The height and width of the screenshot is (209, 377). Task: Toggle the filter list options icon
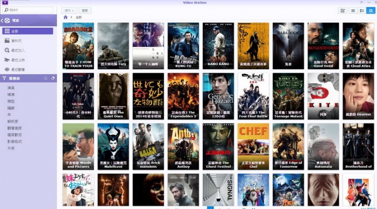pyautogui.click(x=45, y=78)
